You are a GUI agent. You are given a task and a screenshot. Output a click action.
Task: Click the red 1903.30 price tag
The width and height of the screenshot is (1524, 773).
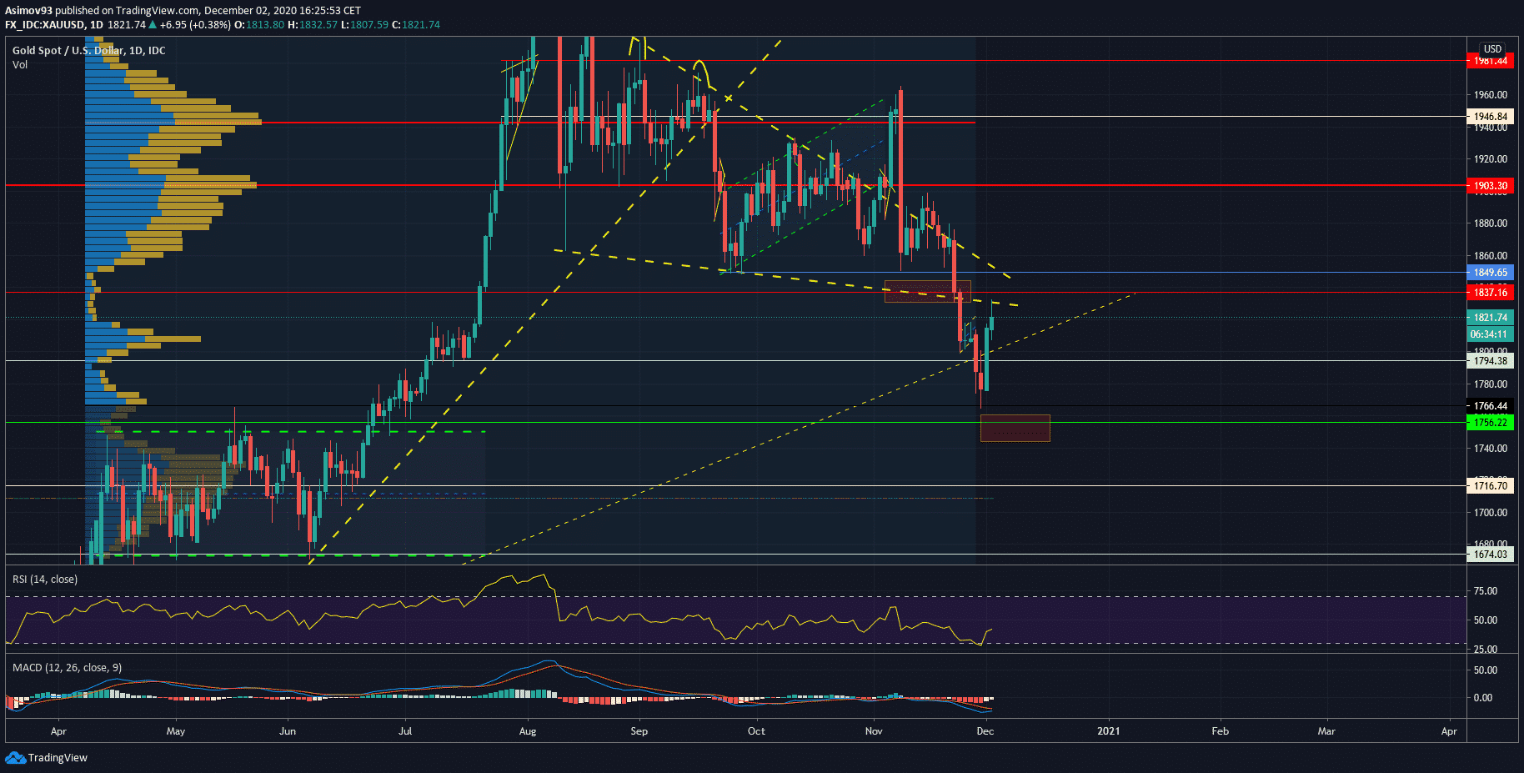point(1490,186)
